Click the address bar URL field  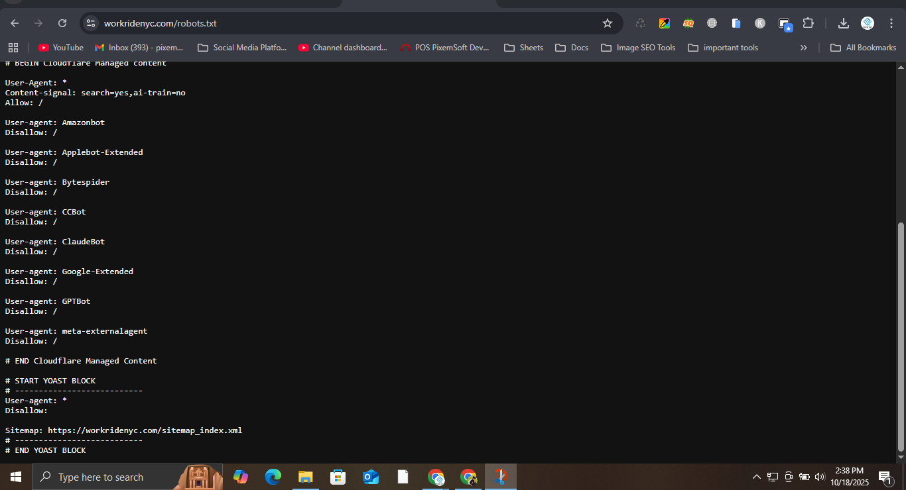click(332, 23)
